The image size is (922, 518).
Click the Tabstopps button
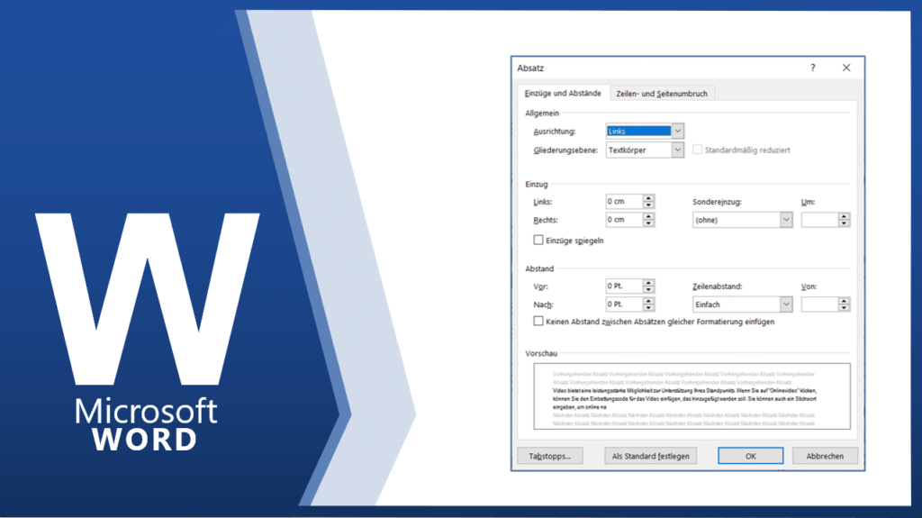pos(550,456)
